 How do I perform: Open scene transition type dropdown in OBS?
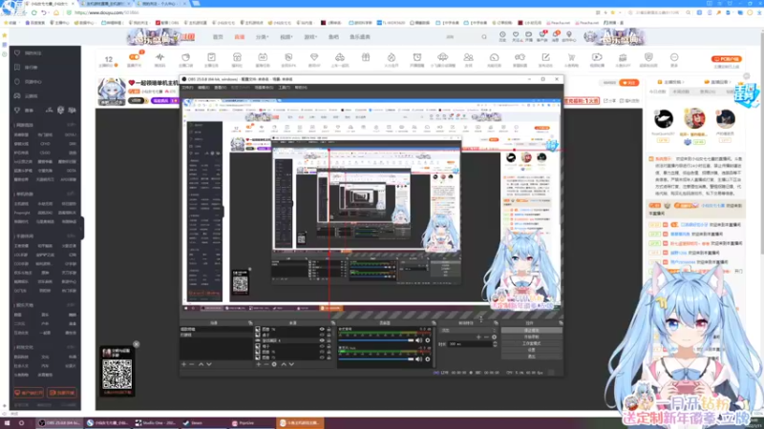[468, 330]
